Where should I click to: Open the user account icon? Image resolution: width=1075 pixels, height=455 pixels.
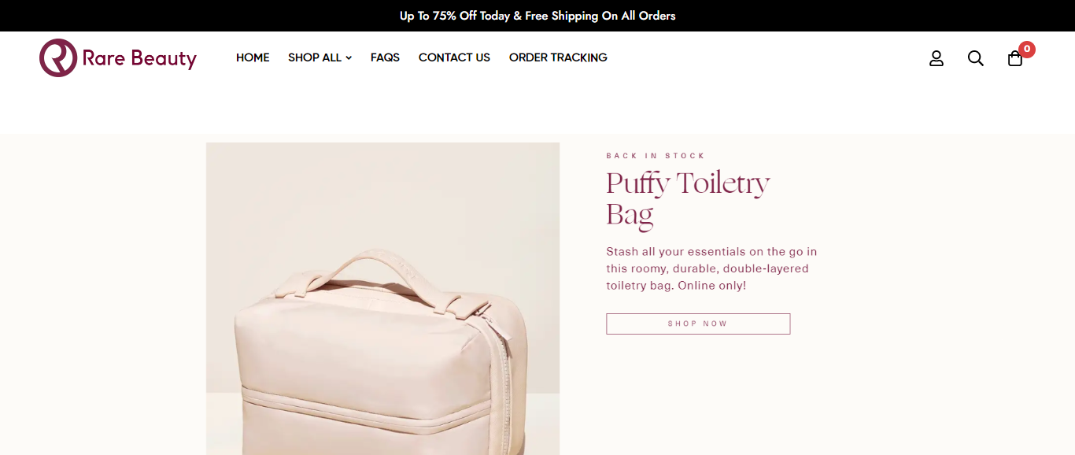click(x=936, y=58)
